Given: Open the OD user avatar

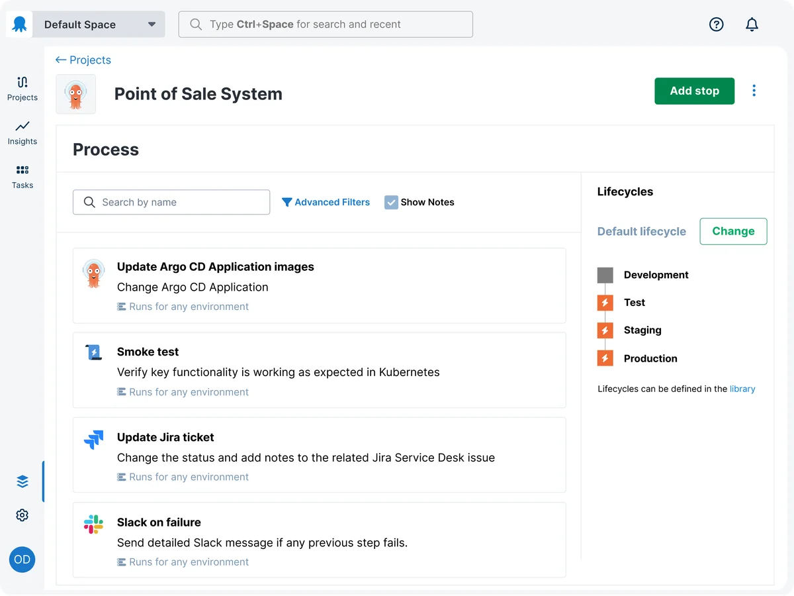Looking at the screenshot, I should tap(22, 560).
